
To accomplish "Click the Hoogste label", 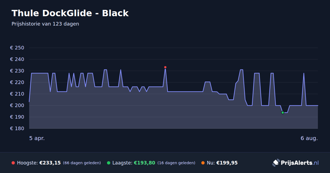I will (27, 163).
